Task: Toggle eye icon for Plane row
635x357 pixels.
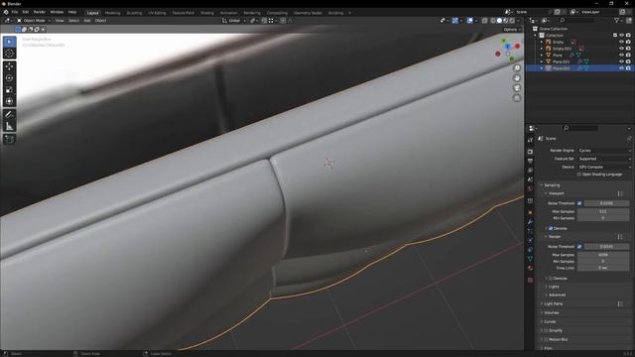Action: point(621,56)
